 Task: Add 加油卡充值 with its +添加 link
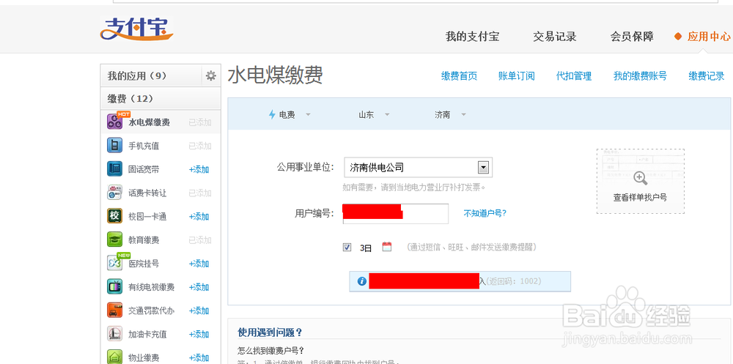(199, 334)
